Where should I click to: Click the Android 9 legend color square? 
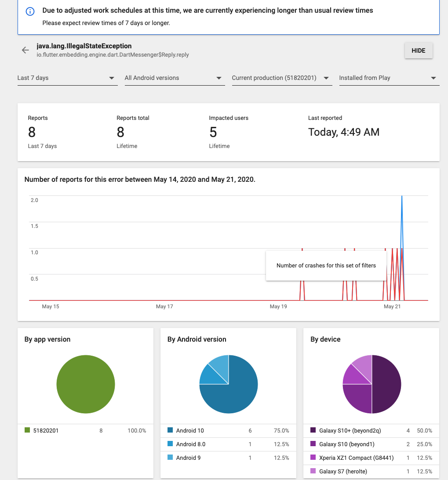pyautogui.click(x=170, y=457)
